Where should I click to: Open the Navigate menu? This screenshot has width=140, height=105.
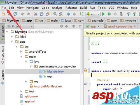tap(32, 8)
